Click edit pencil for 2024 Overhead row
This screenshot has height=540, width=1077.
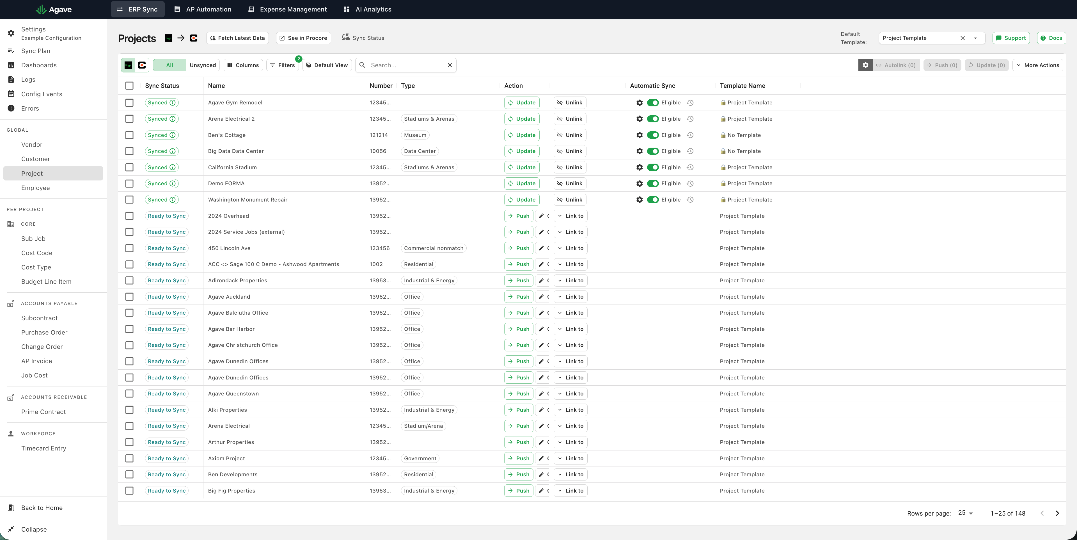[541, 216]
